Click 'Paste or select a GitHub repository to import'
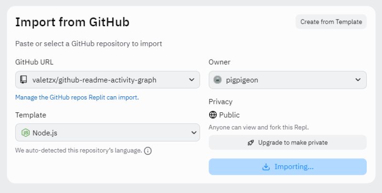382x193 pixels. (x=89, y=44)
